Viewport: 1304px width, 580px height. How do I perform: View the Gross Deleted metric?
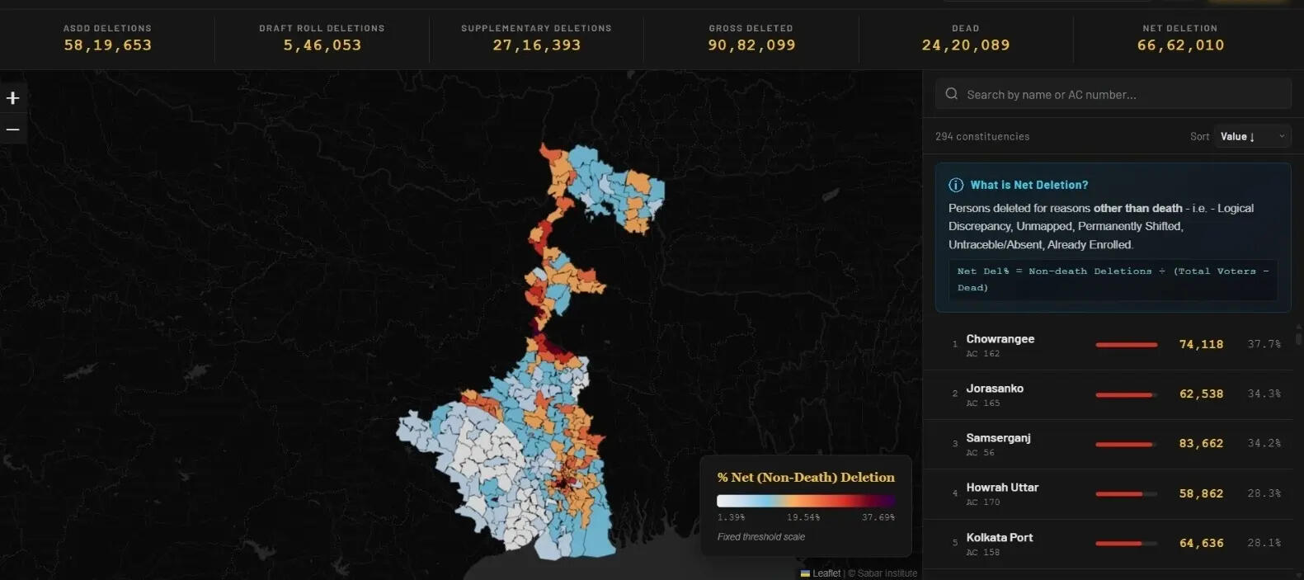click(x=751, y=38)
